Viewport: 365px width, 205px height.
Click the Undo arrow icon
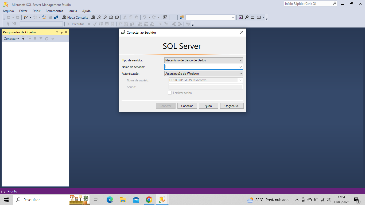point(145,17)
